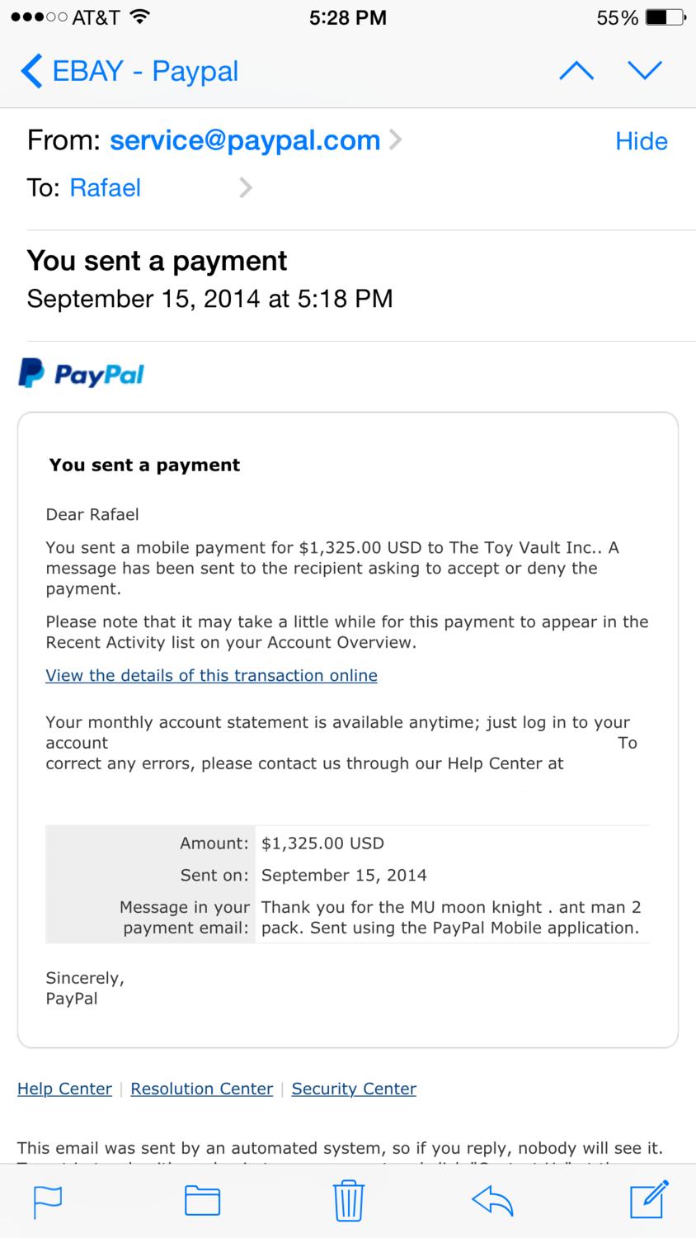Tap the Rafael recipient name
The width and height of the screenshot is (696, 1238).
coord(105,188)
